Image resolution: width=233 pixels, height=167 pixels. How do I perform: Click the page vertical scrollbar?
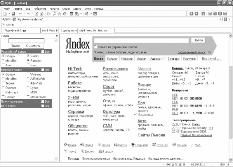click(230, 97)
